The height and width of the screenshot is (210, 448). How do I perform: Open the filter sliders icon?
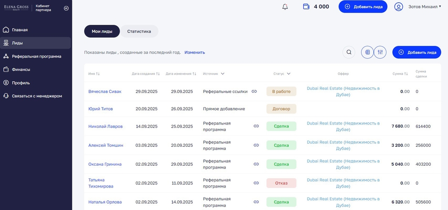[380, 52]
